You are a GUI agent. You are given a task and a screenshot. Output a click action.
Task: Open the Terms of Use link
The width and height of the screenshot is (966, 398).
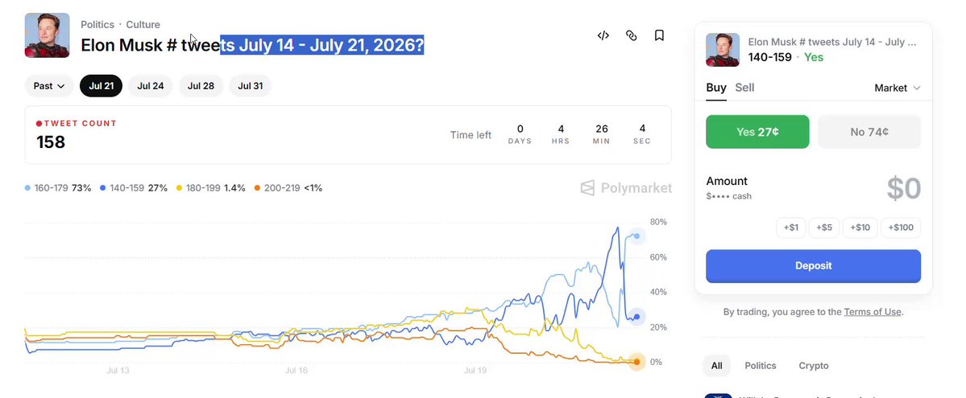tap(873, 312)
